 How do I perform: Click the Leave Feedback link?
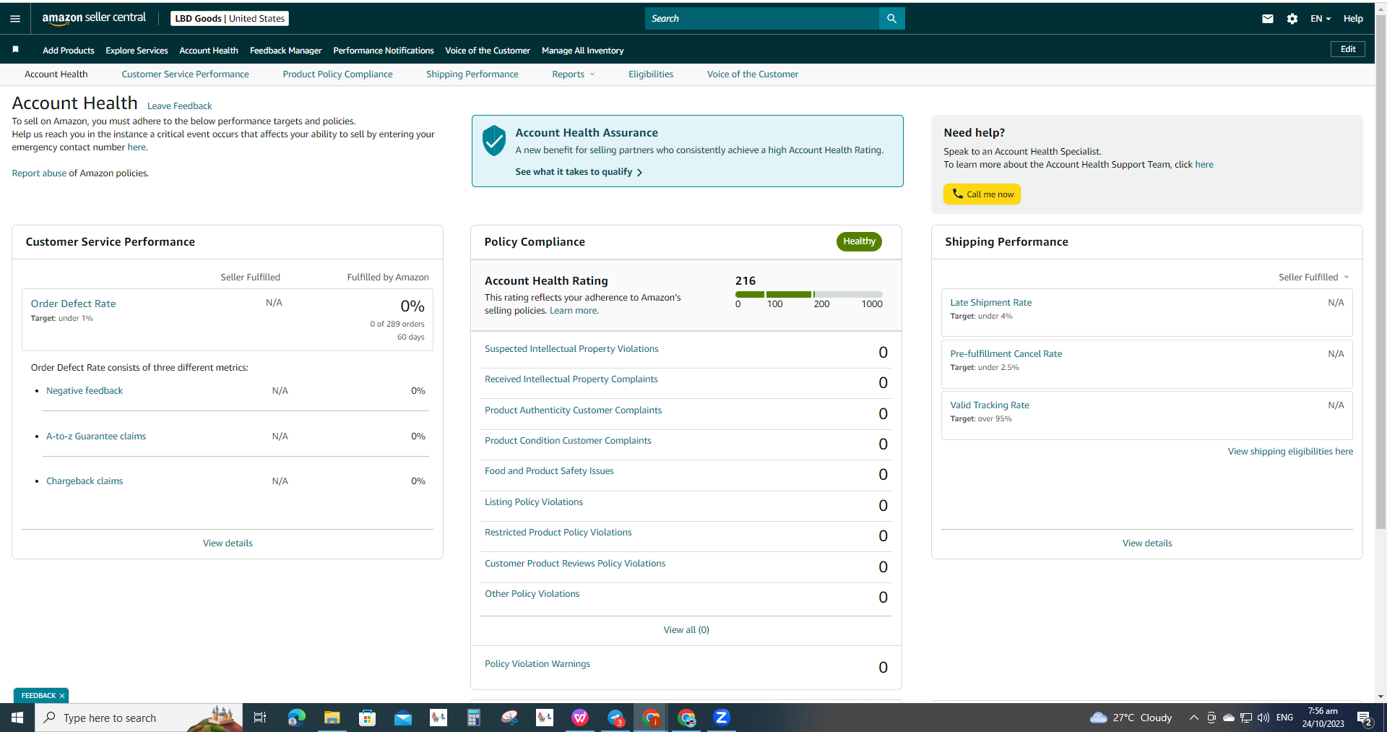coord(179,106)
